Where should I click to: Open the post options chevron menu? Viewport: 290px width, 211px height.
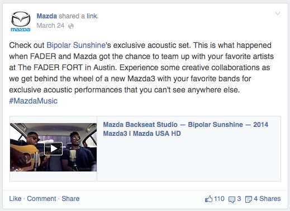[278, 13]
